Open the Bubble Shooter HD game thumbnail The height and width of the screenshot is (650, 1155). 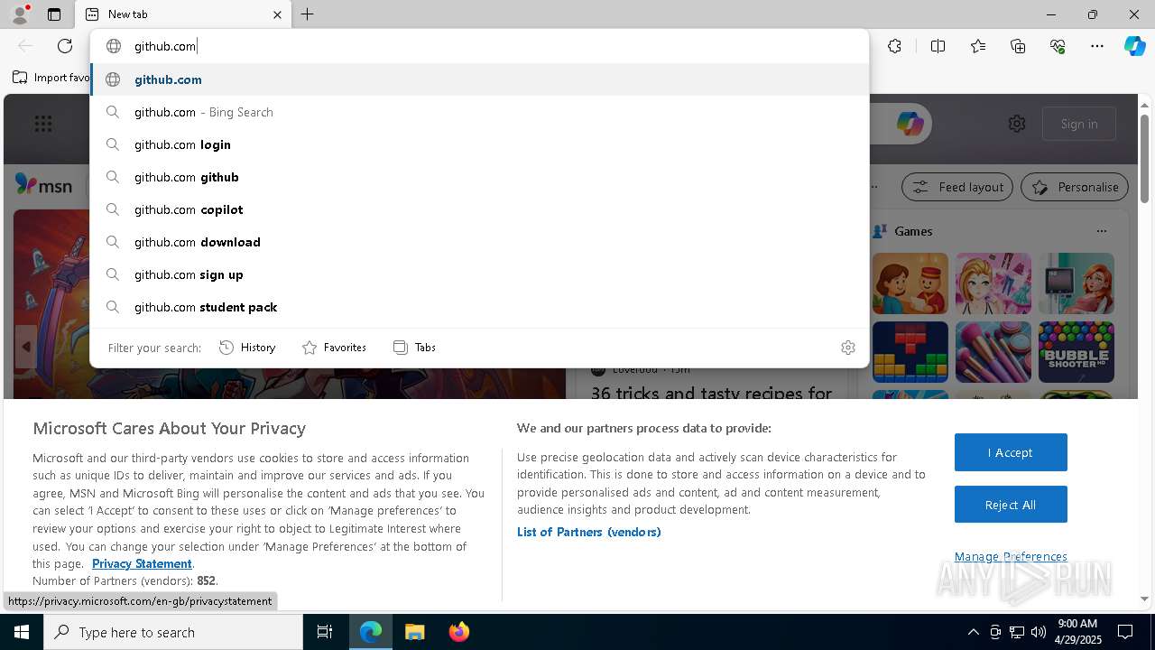tap(1076, 352)
